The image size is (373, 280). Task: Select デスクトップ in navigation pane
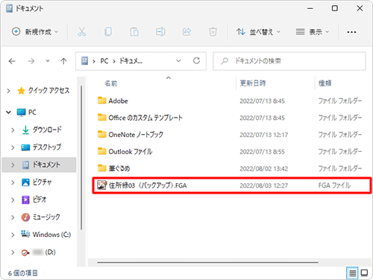pyautogui.click(x=47, y=147)
